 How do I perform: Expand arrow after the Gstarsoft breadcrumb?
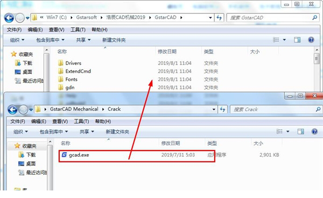[102, 18]
